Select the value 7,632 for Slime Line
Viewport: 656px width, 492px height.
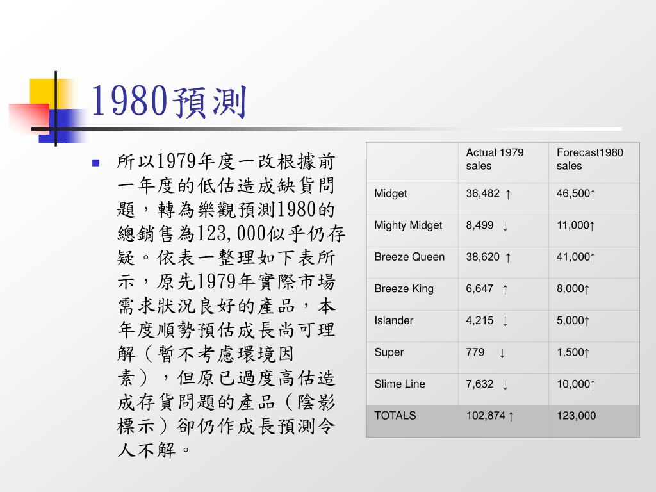point(479,384)
